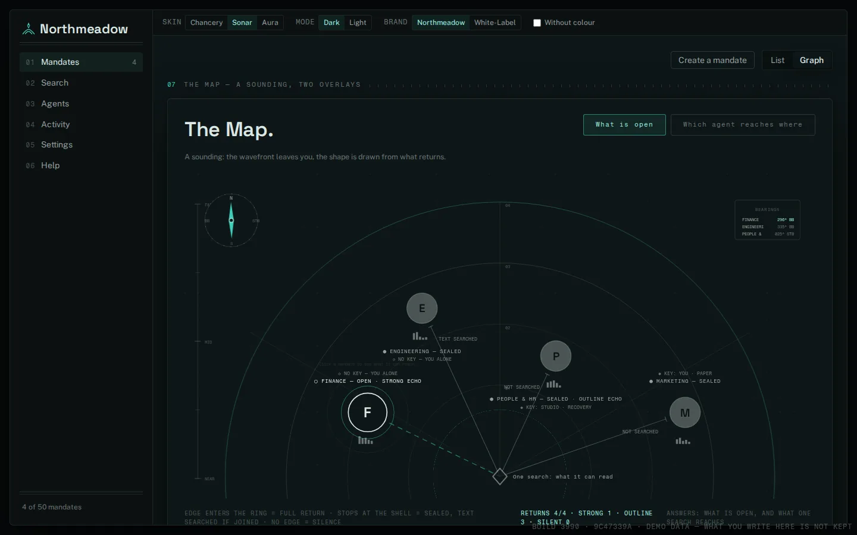Viewport: 857px width, 535px height.
Task: Click the diamond search origin marker
Action: (500, 476)
